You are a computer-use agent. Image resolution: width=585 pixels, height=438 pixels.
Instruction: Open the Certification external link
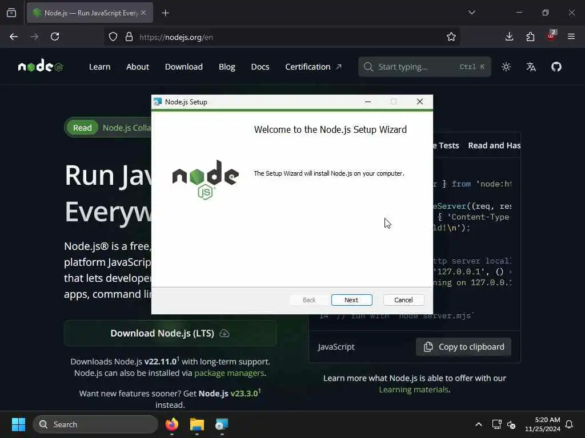pos(313,67)
